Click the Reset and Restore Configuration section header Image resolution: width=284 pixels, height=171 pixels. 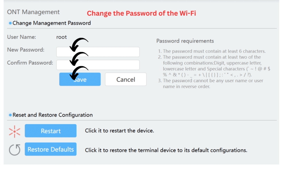click(x=52, y=115)
